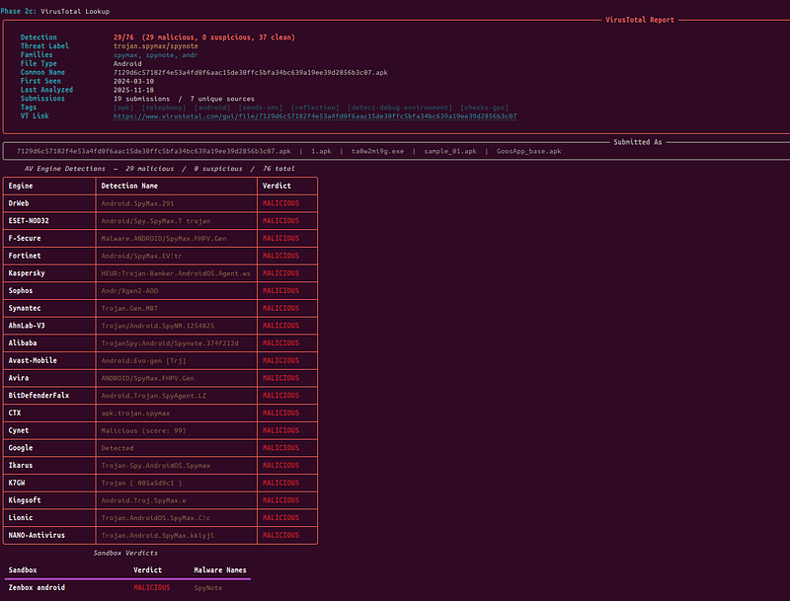Select Alibaba detection 'TrojanSpy:Android/Spynote.374f212d'
The image size is (790, 601).
170,343
